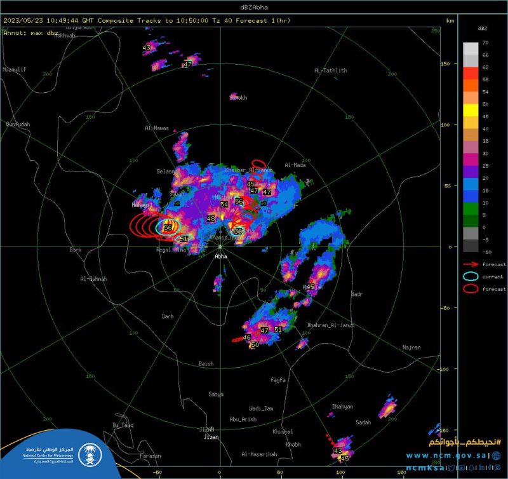Click the Sabya location label
This screenshot has width=508, height=479.
(216, 394)
